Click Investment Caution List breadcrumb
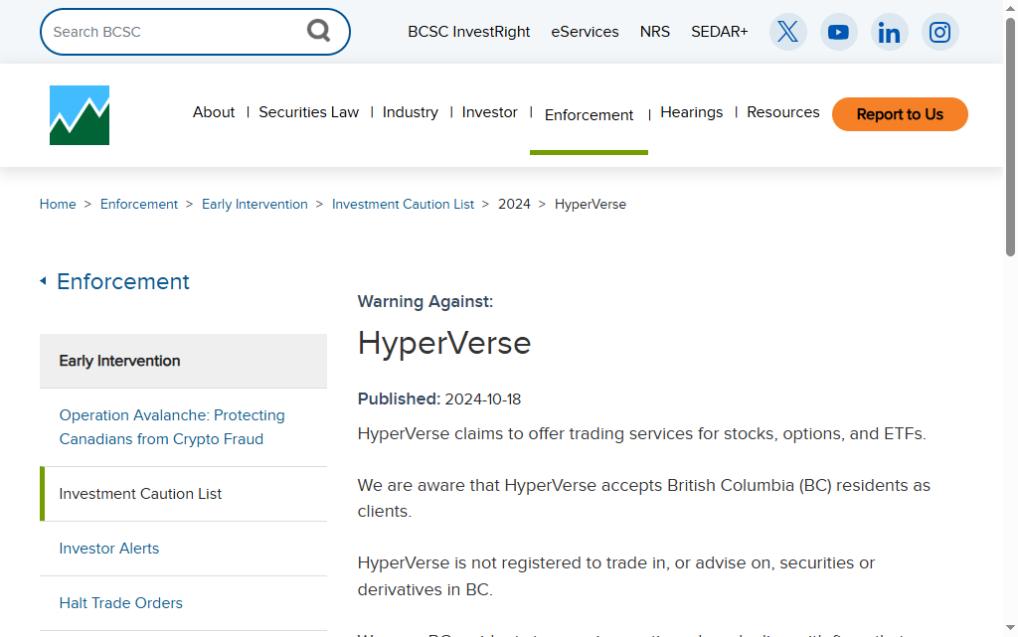The image size is (1018, 637). pyautogui.click(x=403, y=204)
